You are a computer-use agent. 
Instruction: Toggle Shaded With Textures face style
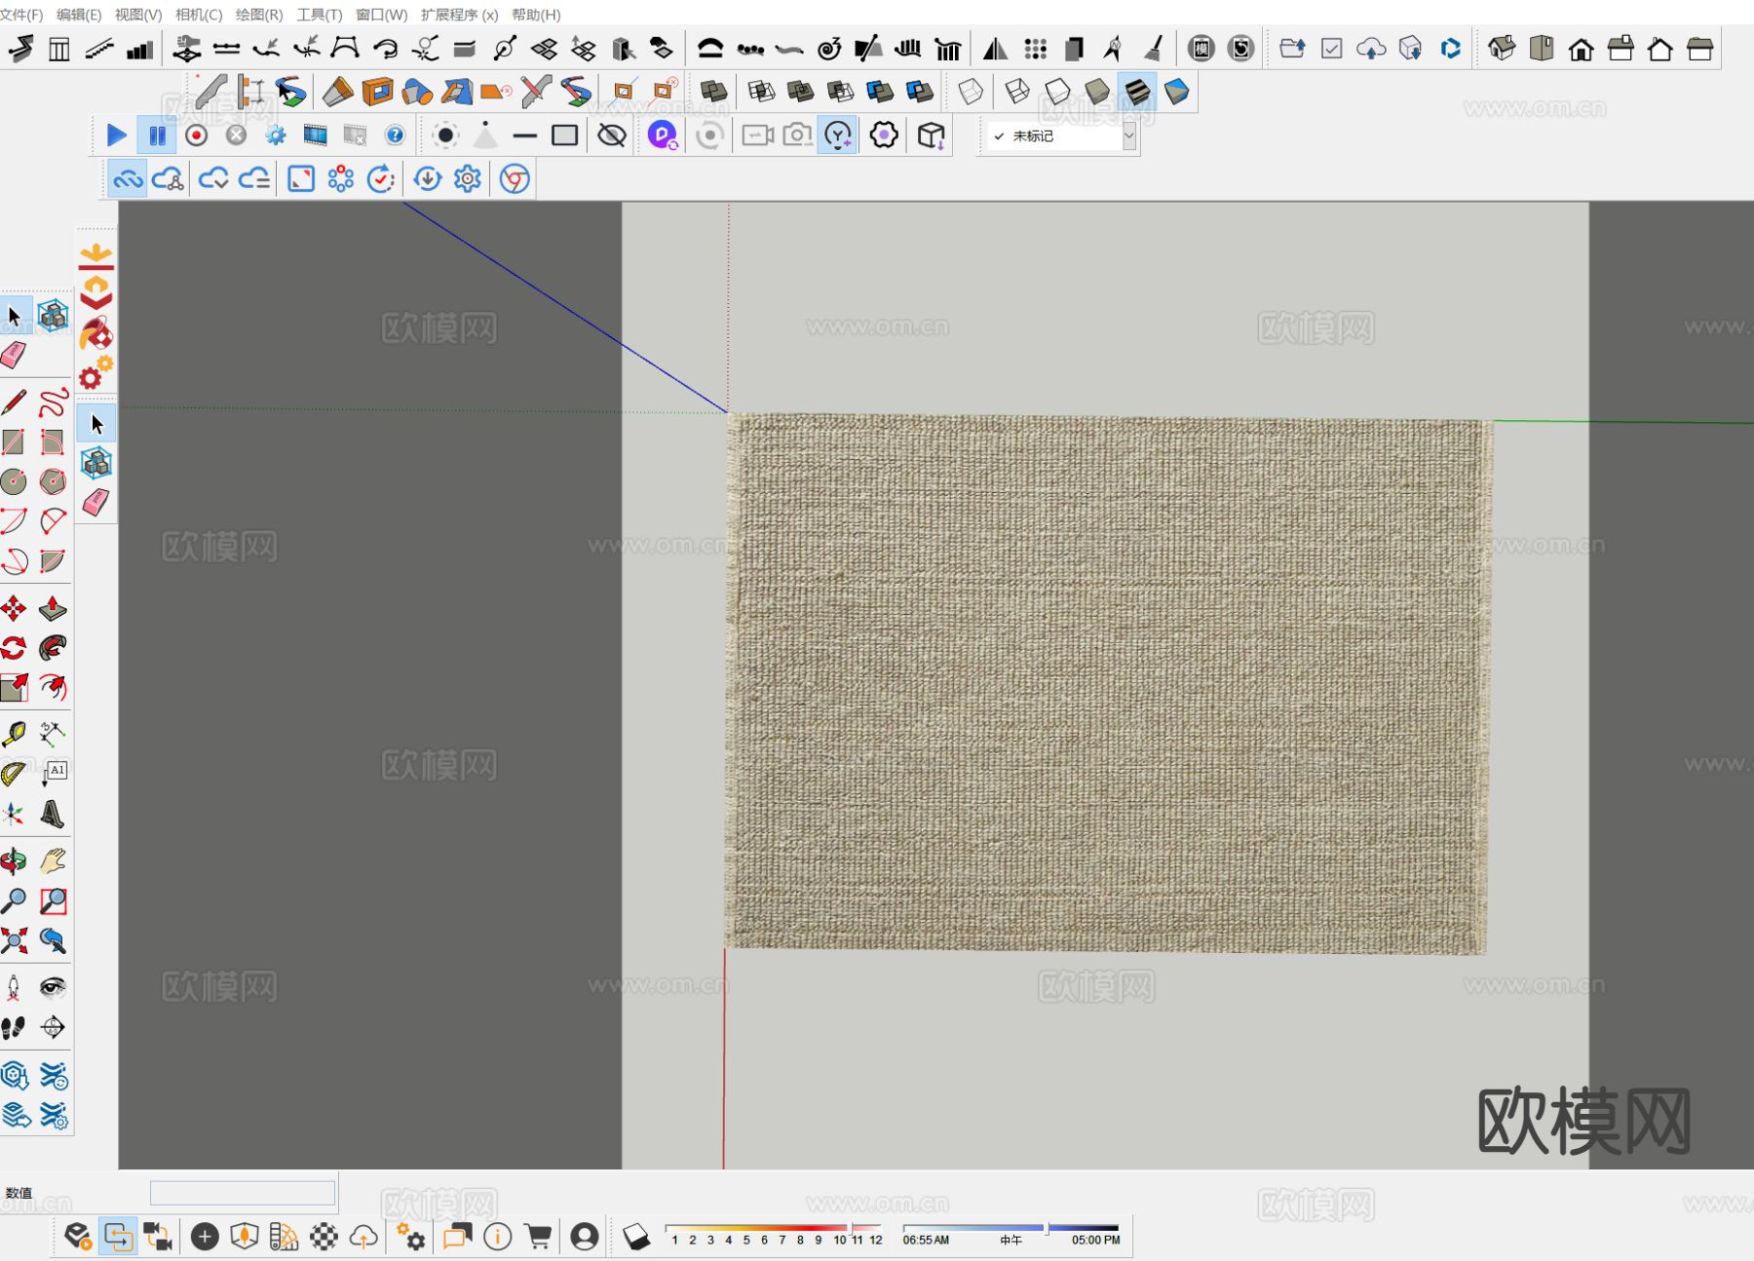point(1137,92)
